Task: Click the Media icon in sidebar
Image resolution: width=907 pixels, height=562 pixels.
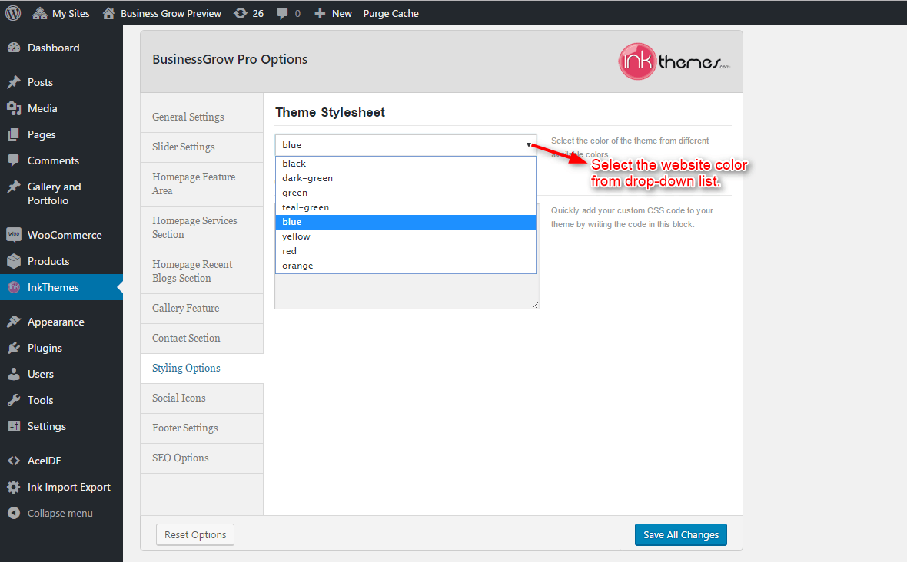Action: point(14,108)
